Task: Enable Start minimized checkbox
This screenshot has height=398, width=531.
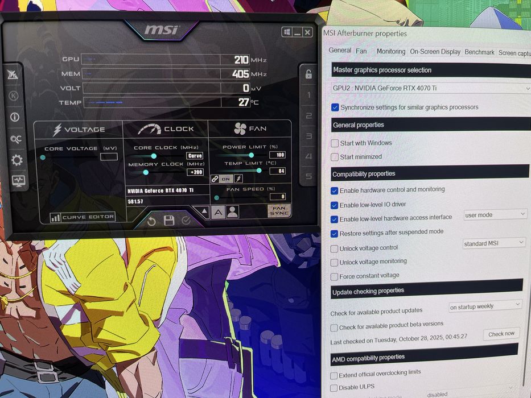Action: click(335, 157)
